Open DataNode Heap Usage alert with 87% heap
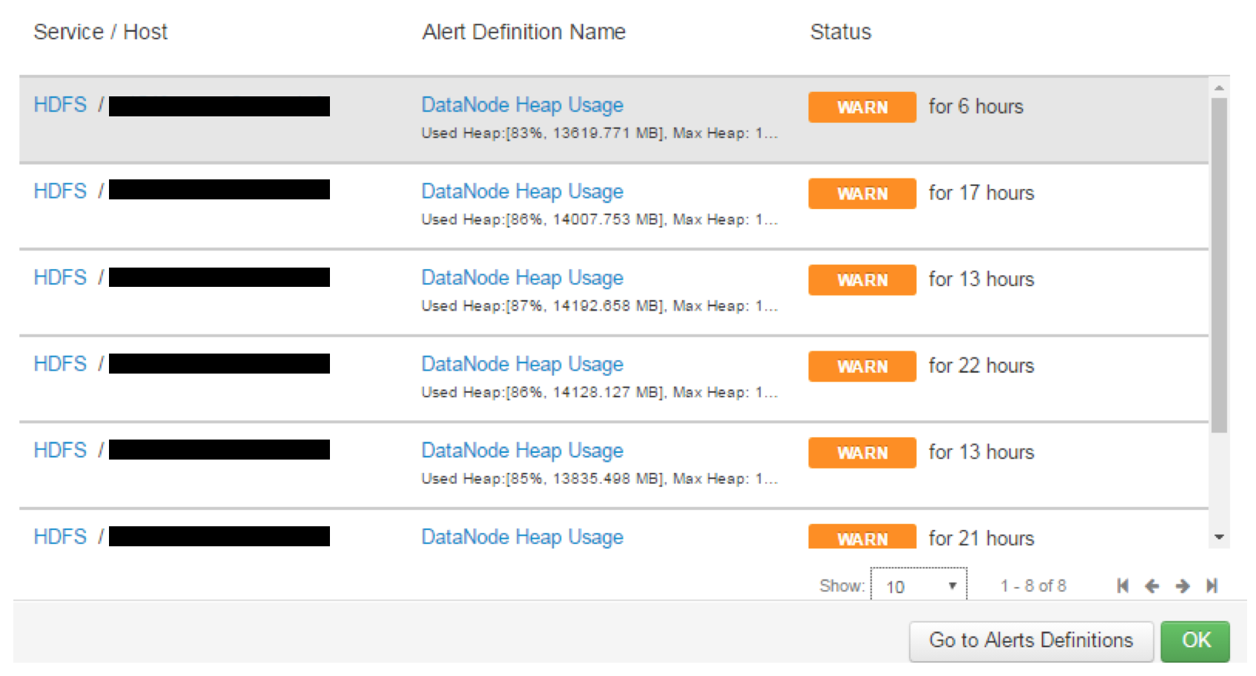 coord(522,278)
